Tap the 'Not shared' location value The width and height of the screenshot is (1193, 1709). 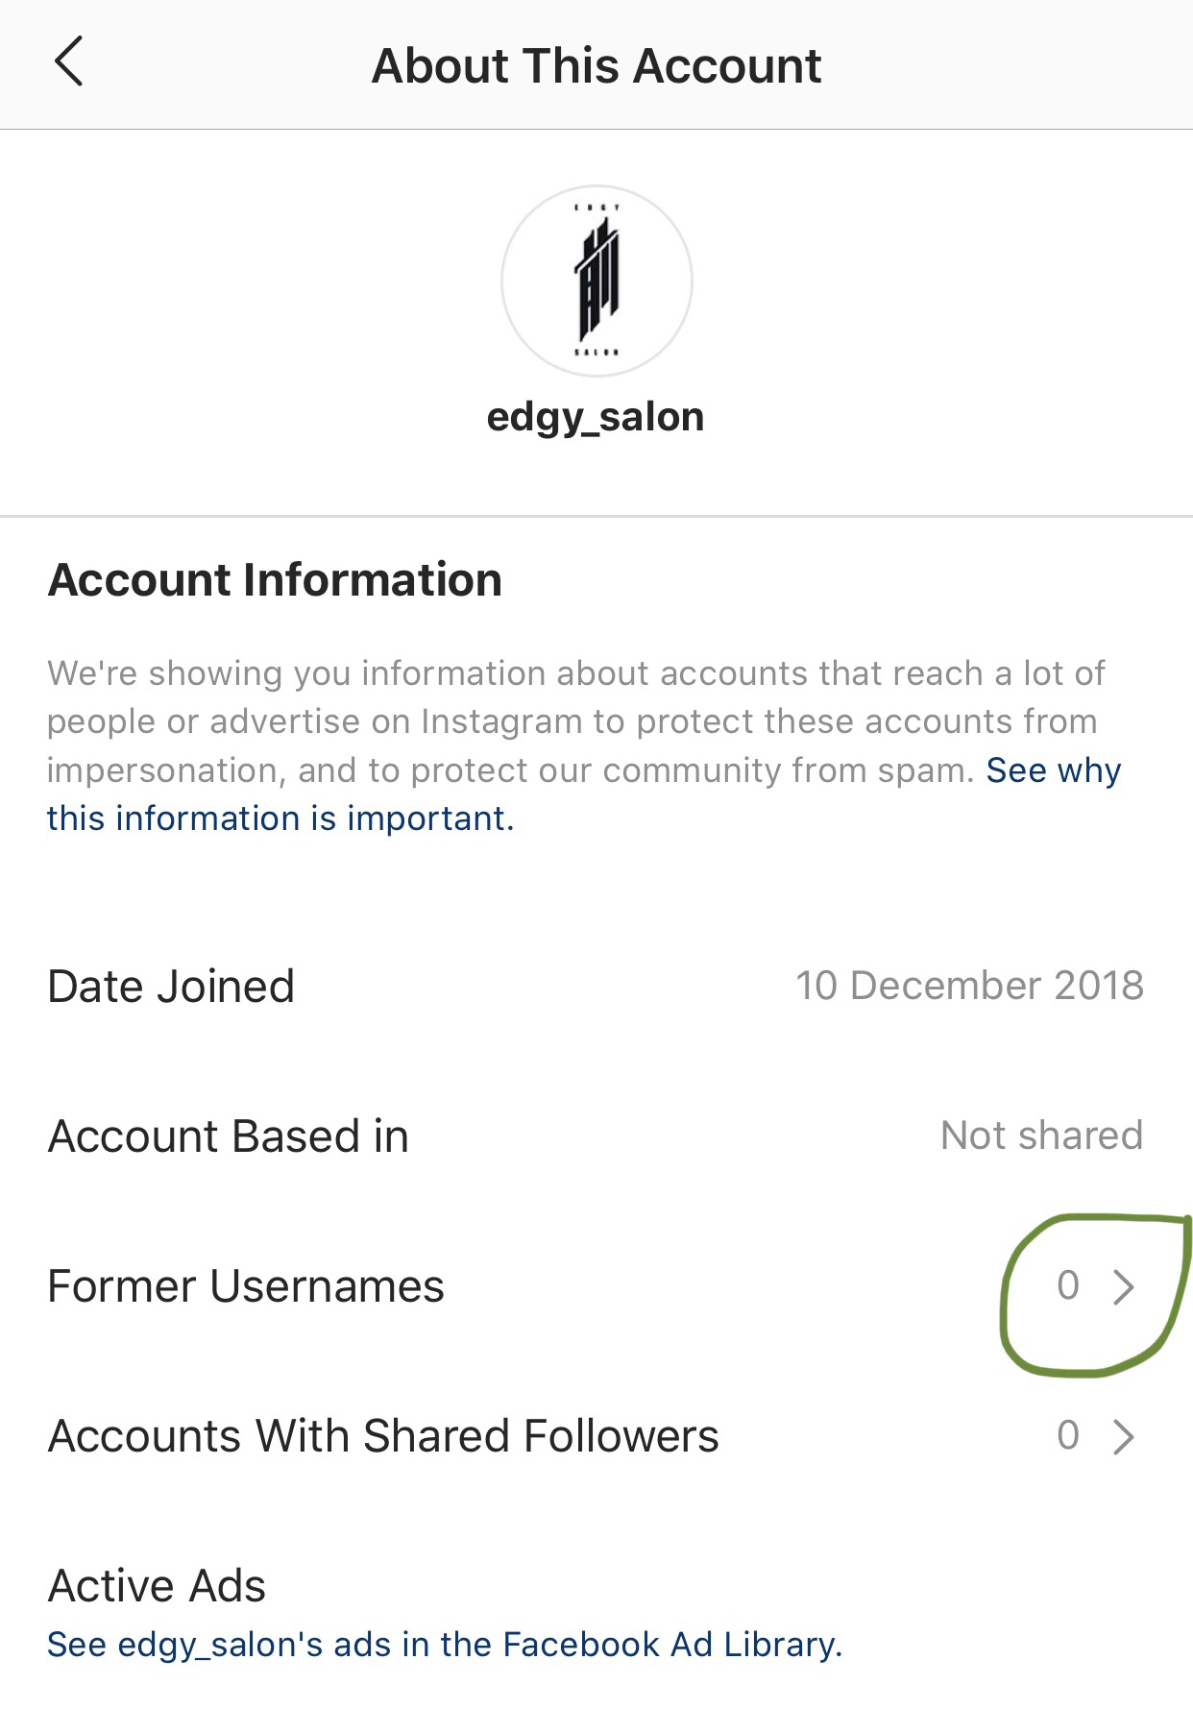click(1042, 1135)
